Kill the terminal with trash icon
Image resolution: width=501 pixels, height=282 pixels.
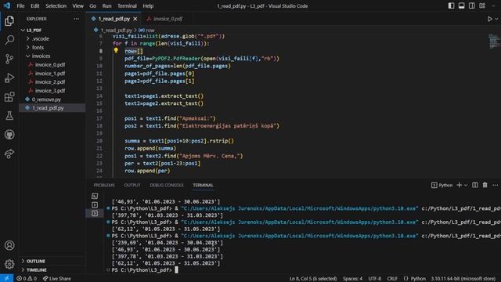(x=485, y=185)
